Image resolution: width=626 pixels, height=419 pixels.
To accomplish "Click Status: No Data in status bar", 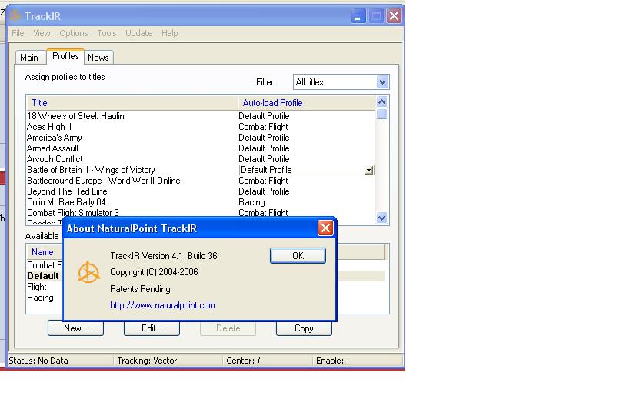I will tap(38, 361).
